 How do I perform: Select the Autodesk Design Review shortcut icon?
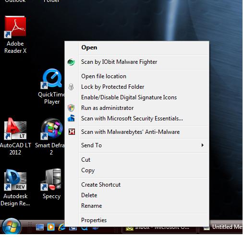[x=15, y=188]
